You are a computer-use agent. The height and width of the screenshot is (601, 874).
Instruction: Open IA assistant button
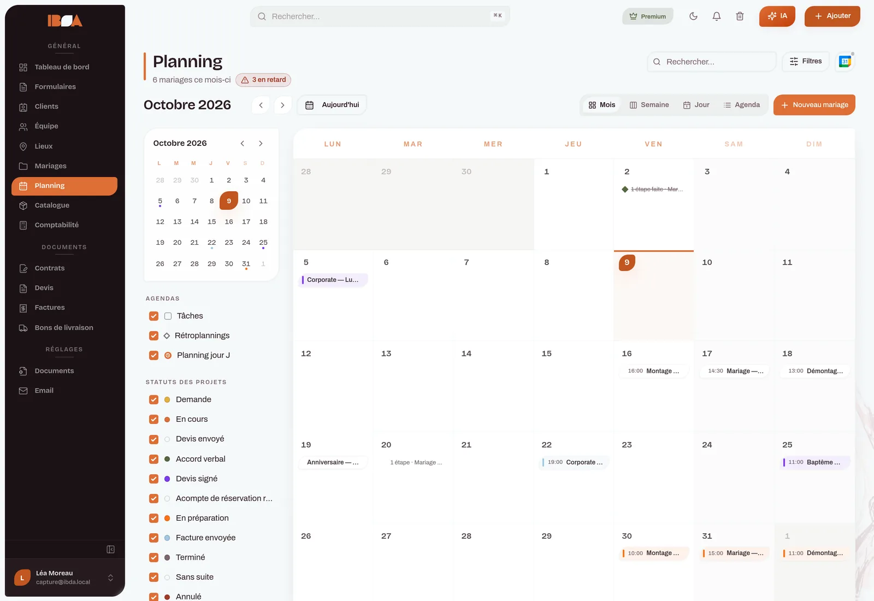coord(777,16)
